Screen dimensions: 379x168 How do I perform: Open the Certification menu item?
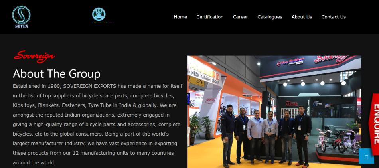click(x=210, y=17)
